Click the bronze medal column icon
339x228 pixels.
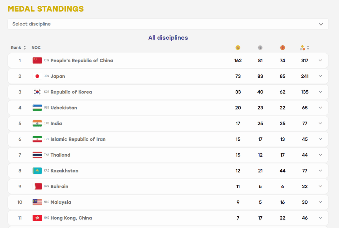[282, 48]
